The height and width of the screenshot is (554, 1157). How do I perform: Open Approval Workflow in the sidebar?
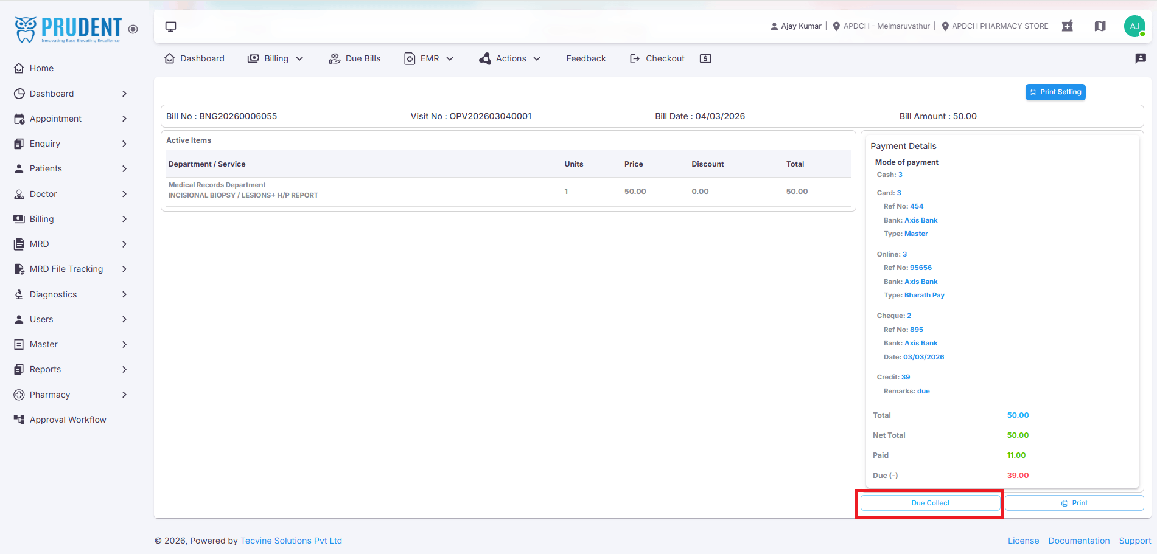(x=68, y=420)
